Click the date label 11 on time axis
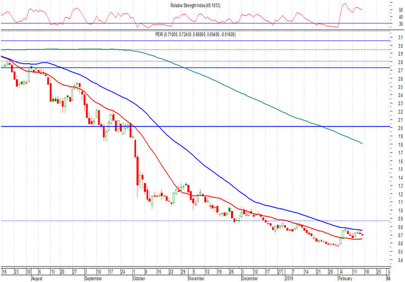This screenshot has height=282, width=405. [355, 272]
